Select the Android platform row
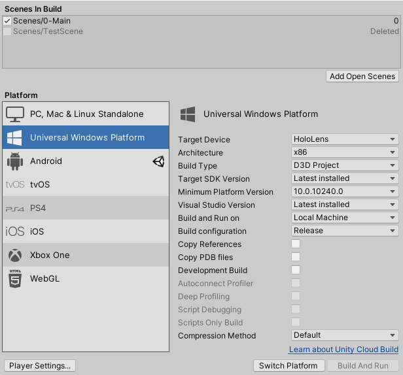 (86, 161)
